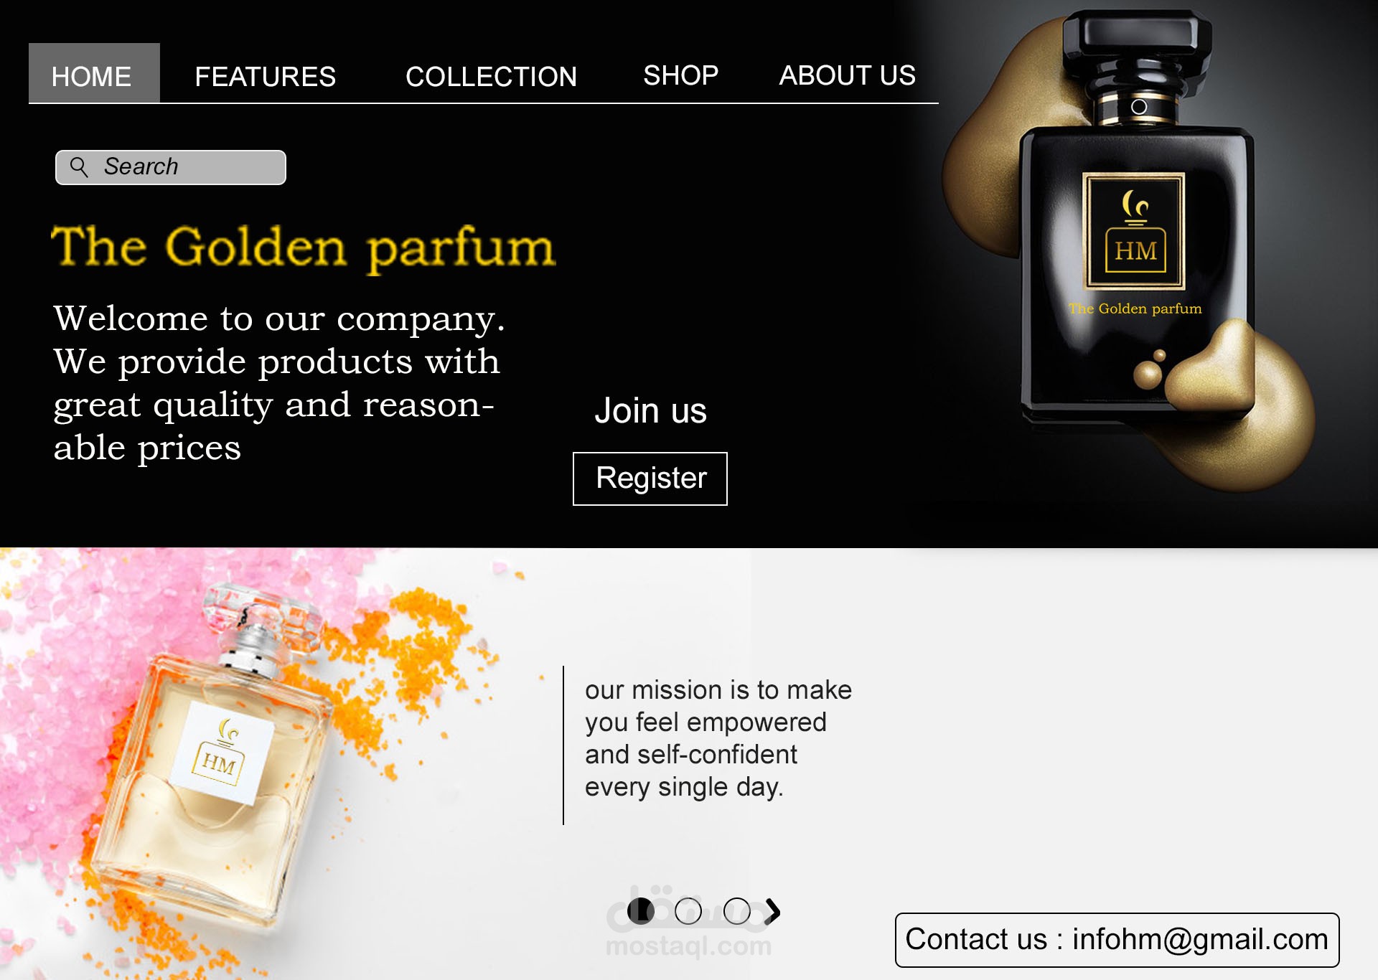Click the Join us text

coord(651,410)
